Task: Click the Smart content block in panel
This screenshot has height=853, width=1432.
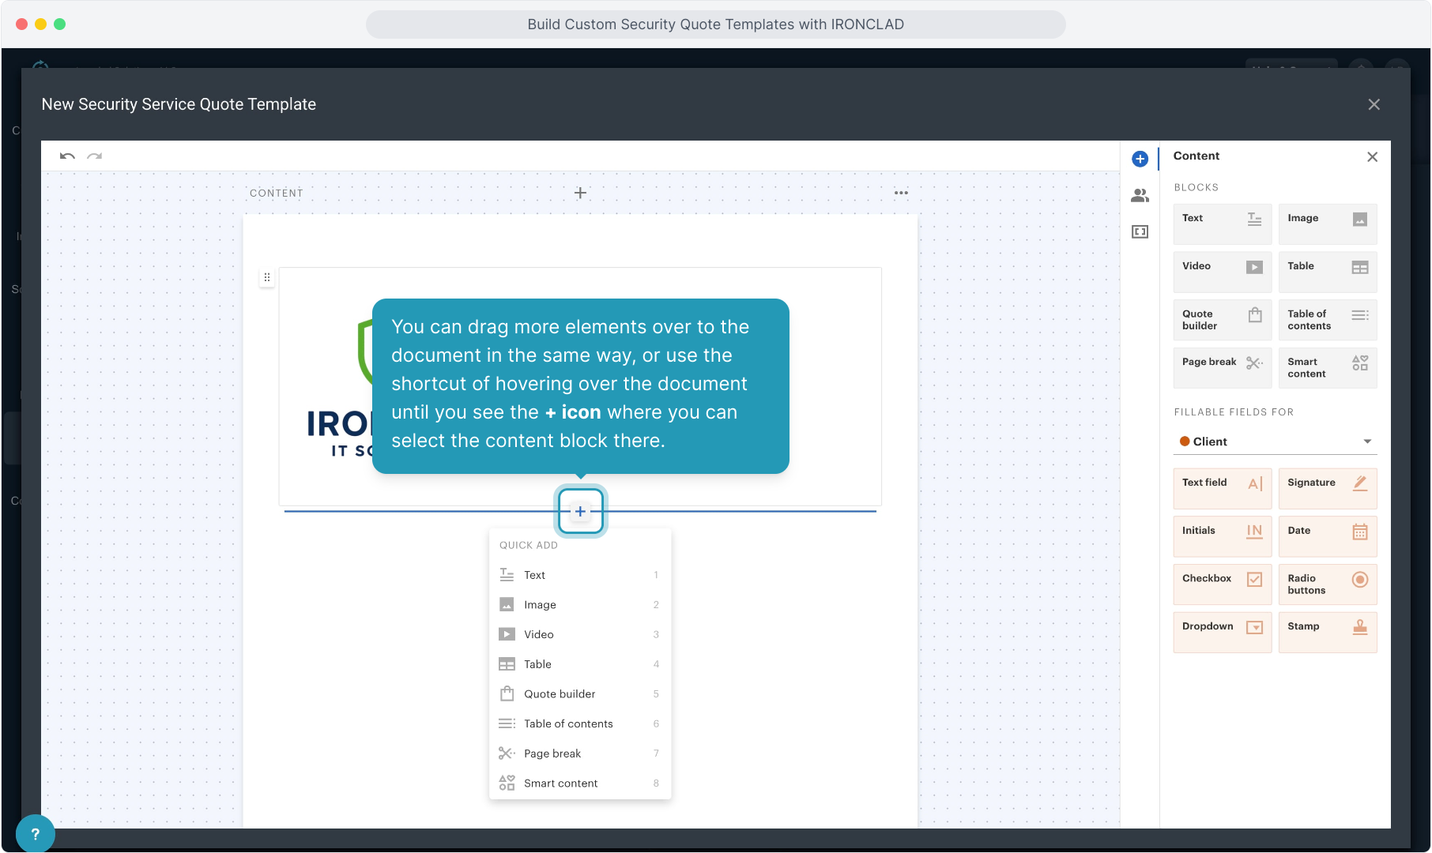Action: pos(1327,367)
